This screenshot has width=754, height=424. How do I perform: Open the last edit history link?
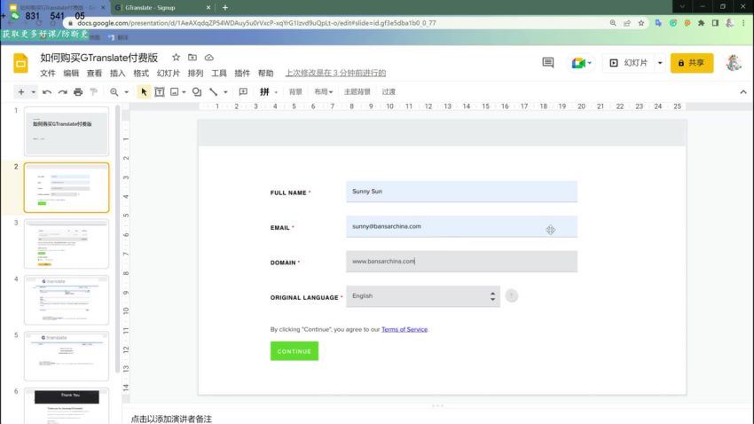[335, 73]
